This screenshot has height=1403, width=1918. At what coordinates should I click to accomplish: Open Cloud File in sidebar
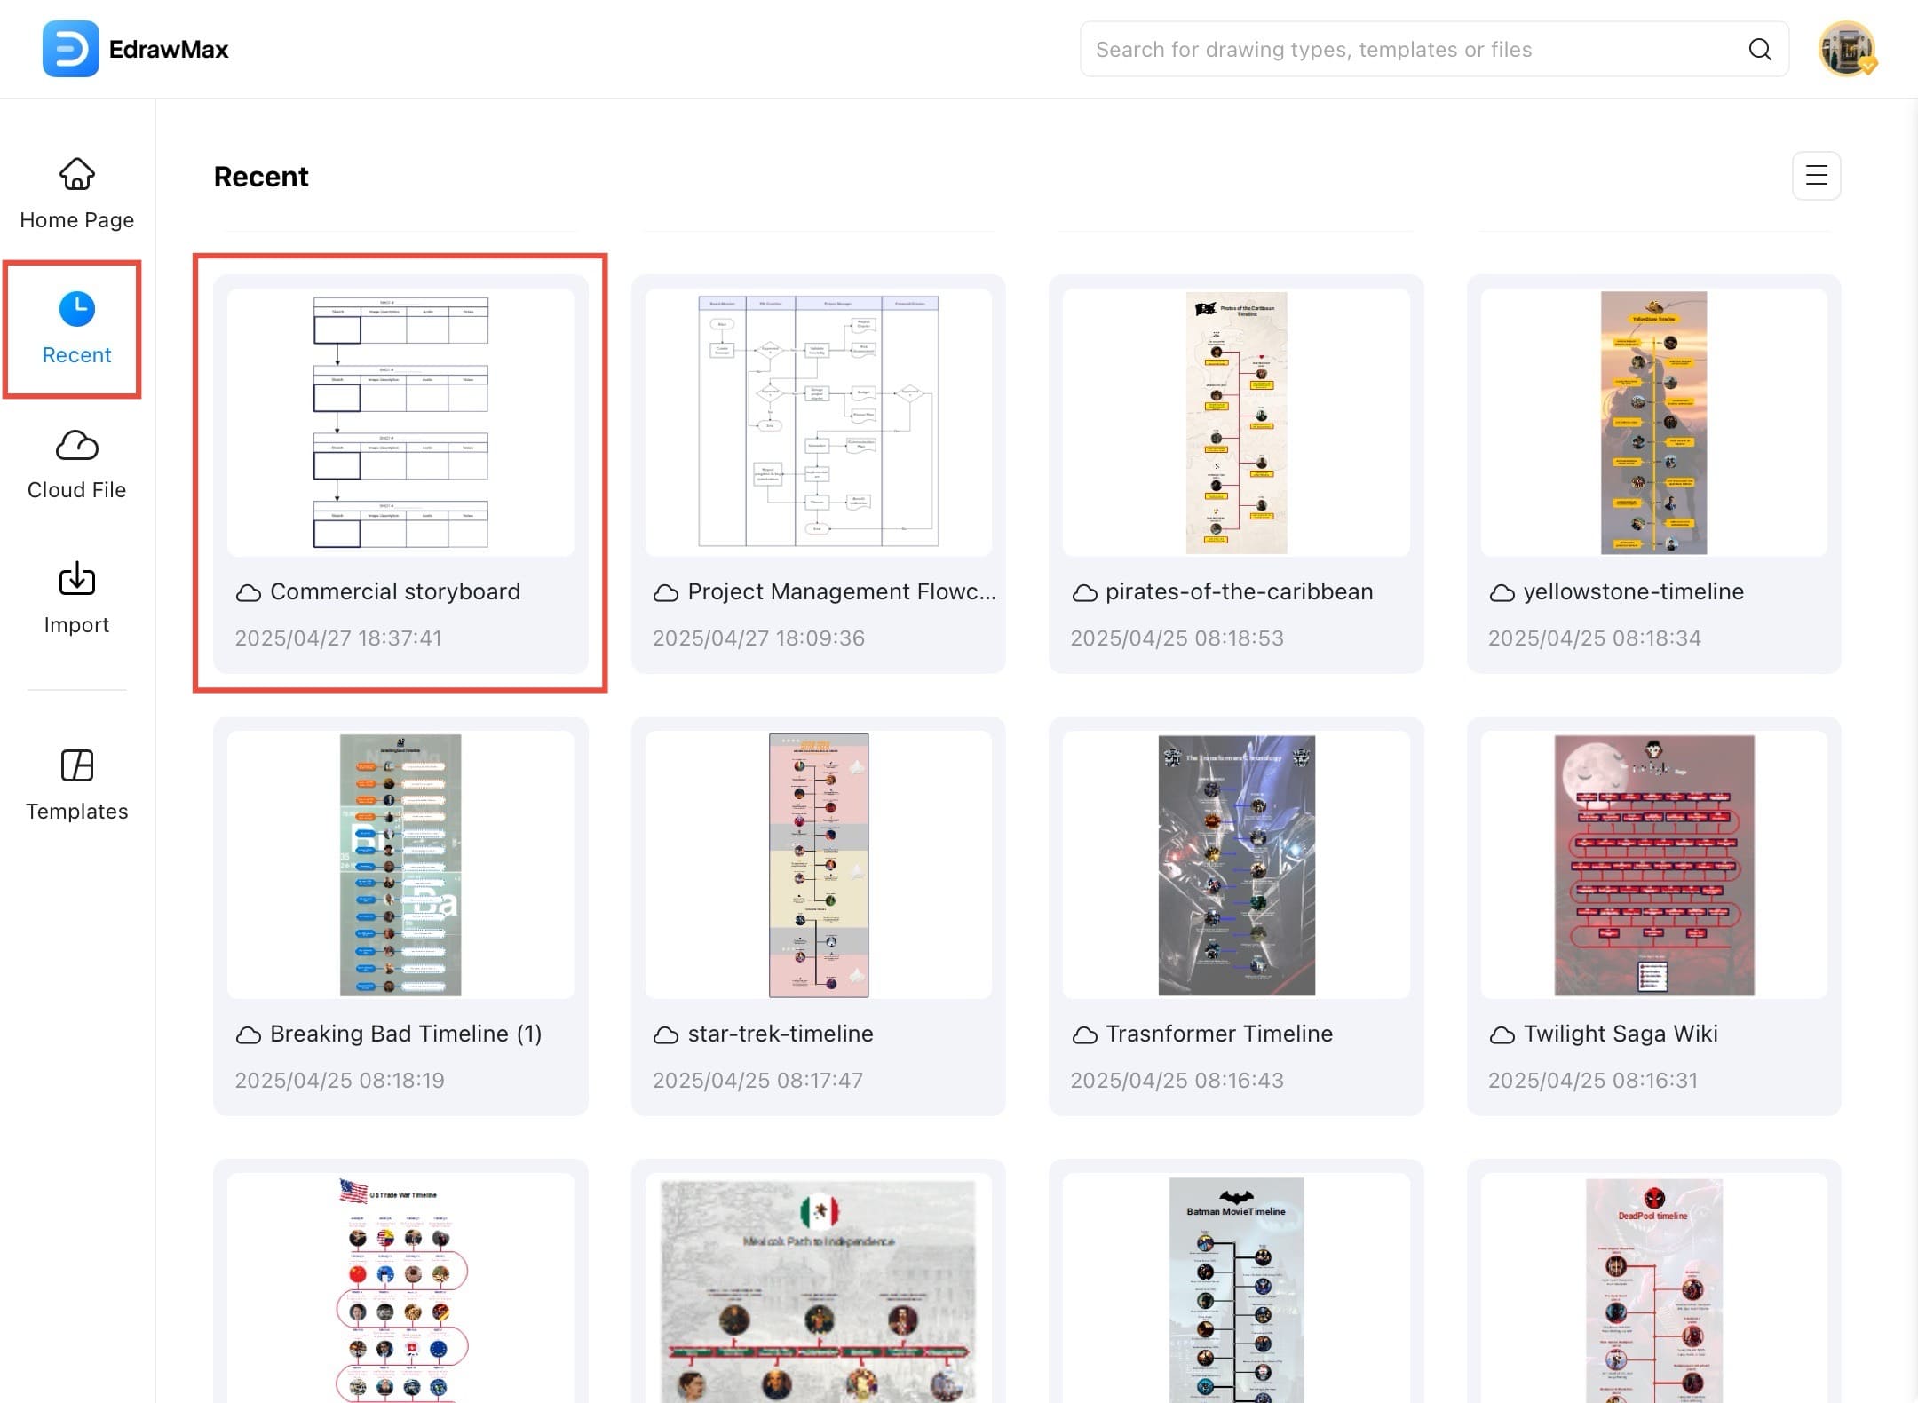pyautogui.click(x=76, y=446)
